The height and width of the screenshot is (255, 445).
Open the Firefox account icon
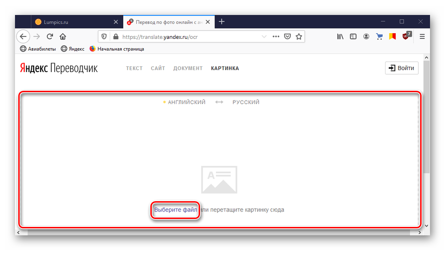(366, 36)
